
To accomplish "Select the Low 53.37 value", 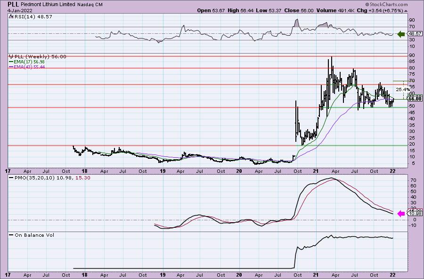I will (269, 10).
